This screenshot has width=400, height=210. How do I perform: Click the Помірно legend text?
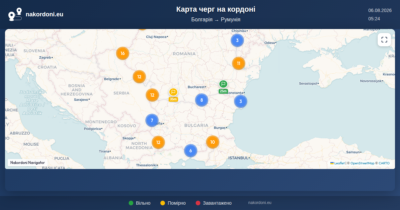click(x=177, y=203)
